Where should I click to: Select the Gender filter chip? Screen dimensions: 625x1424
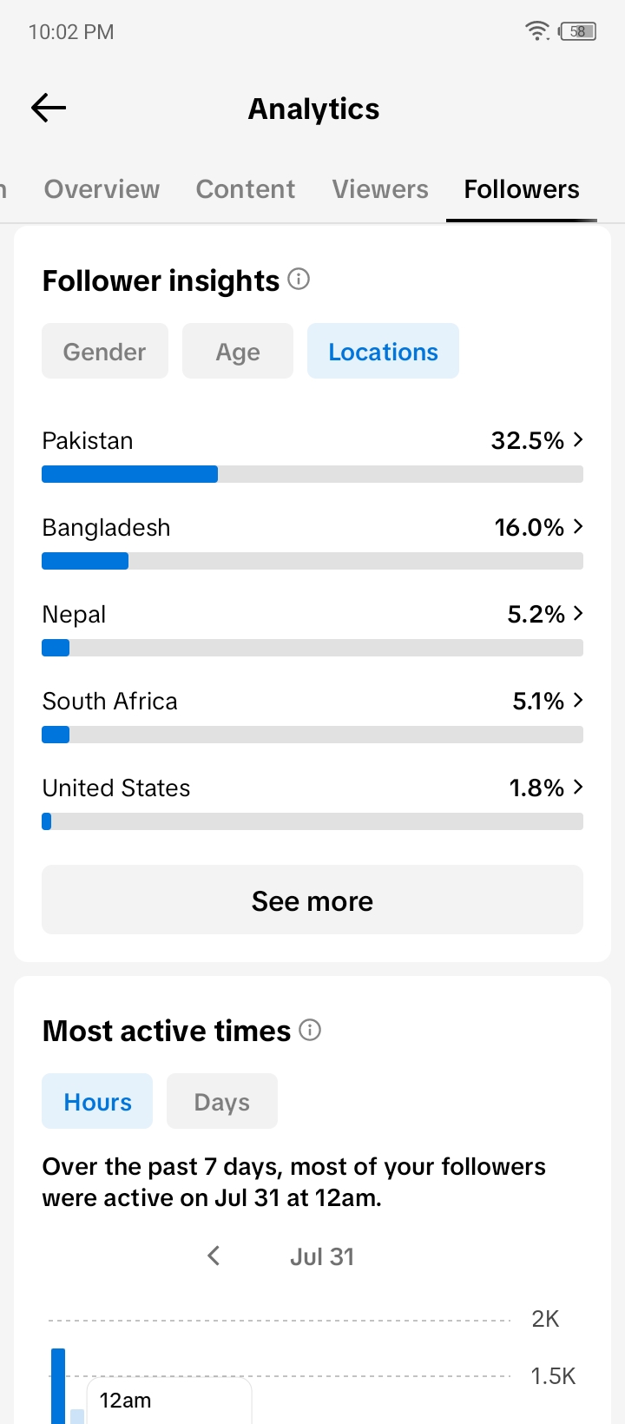(105, 351)
